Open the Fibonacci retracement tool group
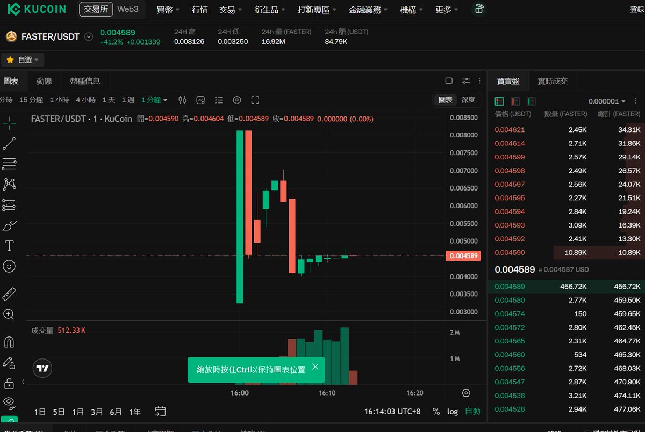 (9, 164)
